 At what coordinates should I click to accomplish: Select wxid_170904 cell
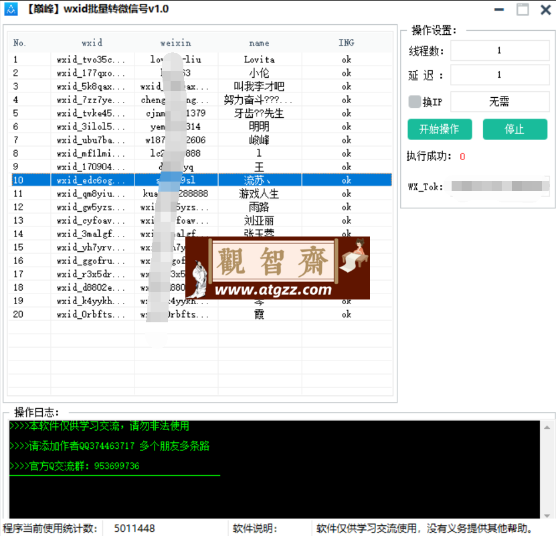[x=91, y=167]
